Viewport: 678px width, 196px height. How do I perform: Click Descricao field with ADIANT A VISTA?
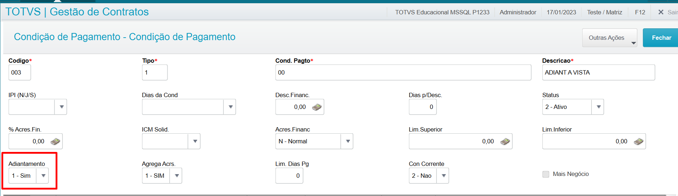point(598,72)
